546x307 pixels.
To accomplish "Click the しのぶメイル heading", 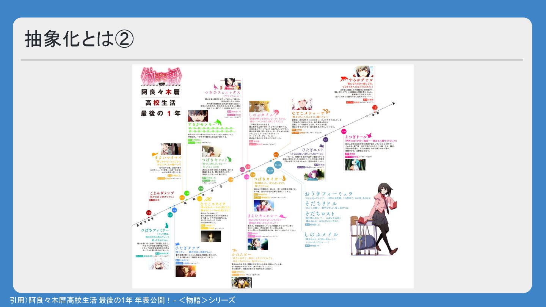I will [321, 234].
